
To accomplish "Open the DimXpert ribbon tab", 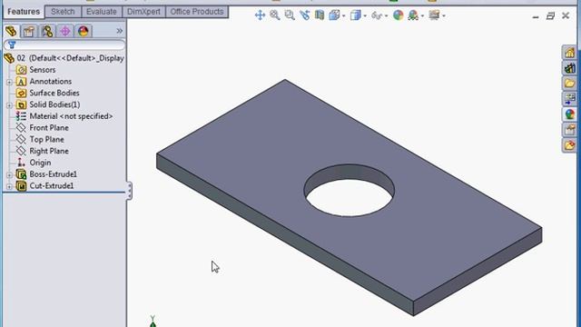I will pos(143,12).
